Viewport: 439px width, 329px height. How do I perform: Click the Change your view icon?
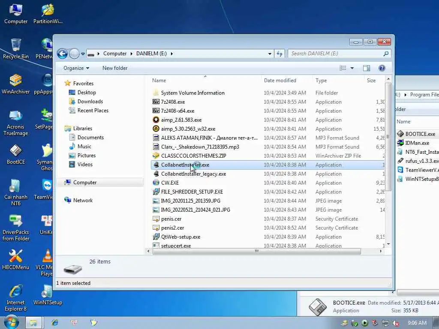(x=343, y=68)
